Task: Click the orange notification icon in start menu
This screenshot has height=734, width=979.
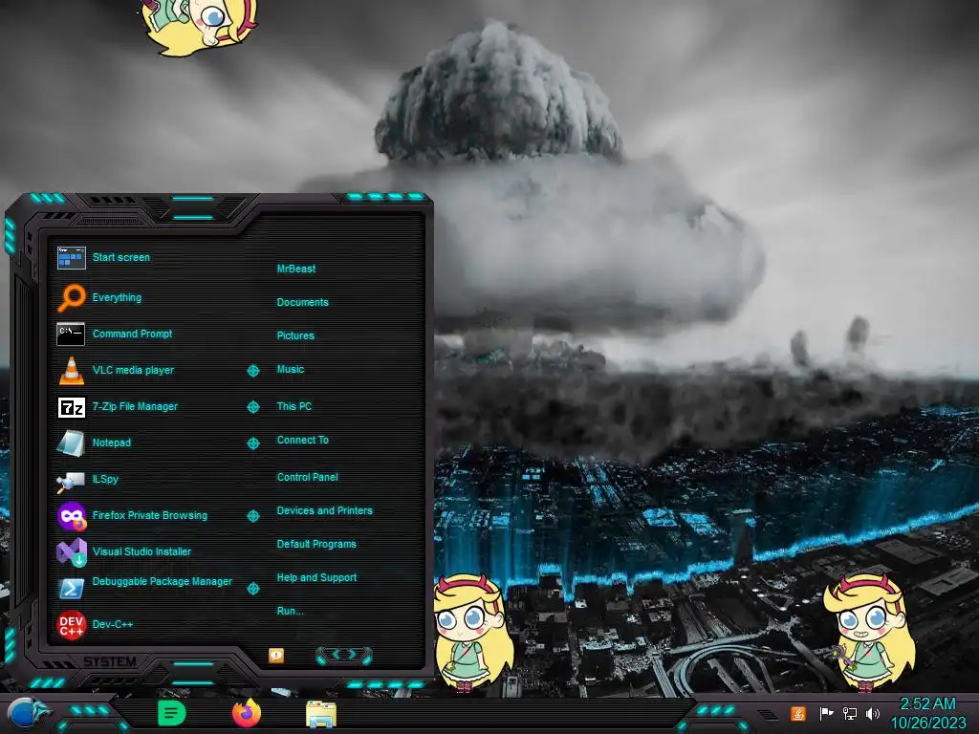Action: click(x=276, y=655)
